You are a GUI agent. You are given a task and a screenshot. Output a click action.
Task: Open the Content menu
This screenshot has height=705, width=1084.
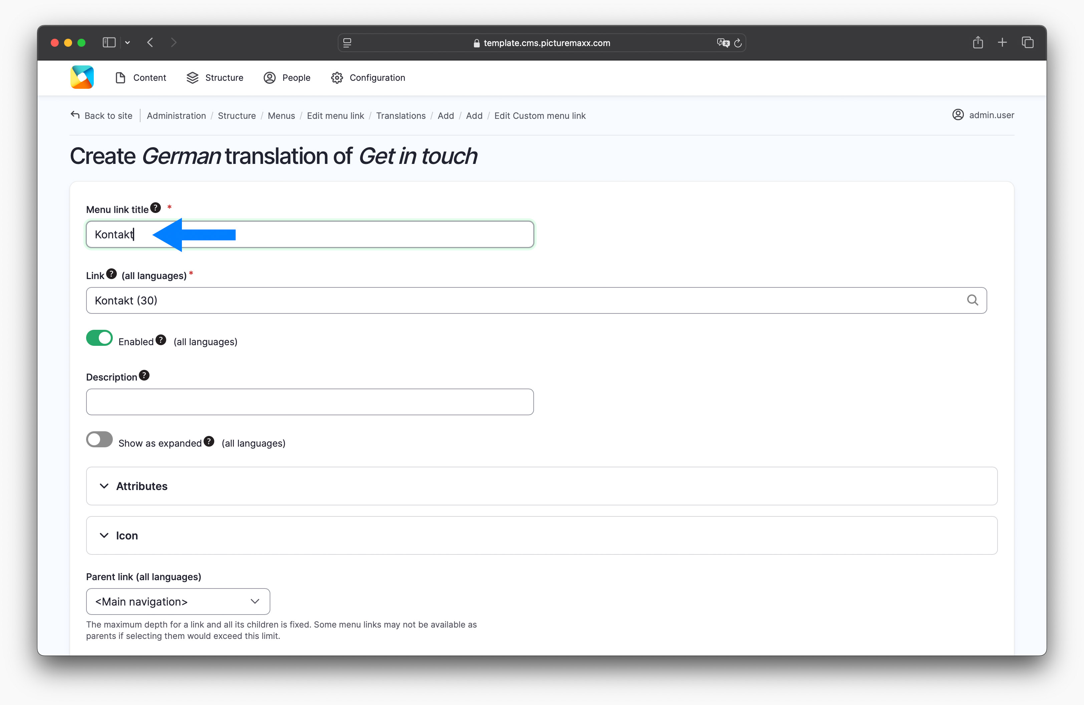[140, 78]
